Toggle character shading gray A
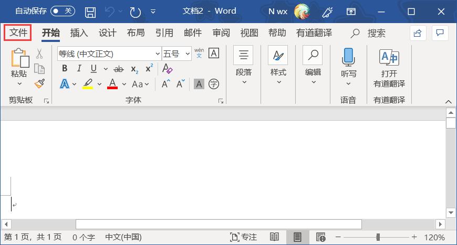Viewport: 457px width, 245px height. [x=199, y=84]
